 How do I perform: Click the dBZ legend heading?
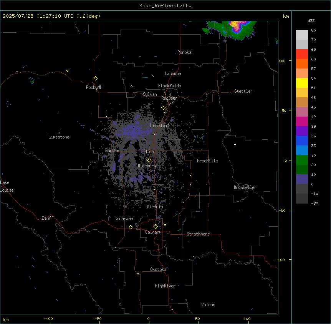point(311,20)
